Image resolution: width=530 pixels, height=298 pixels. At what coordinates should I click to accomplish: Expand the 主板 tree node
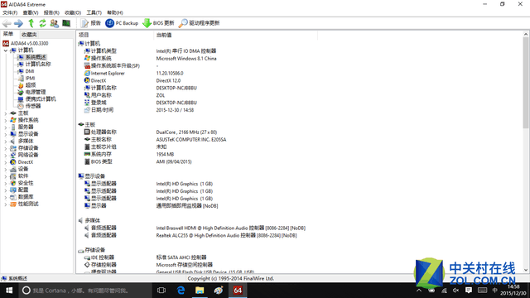pyautogui.click(x=6, y=113)
